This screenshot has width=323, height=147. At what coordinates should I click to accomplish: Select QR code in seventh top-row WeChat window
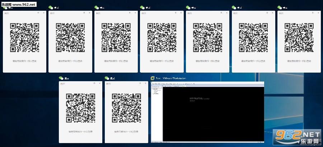coord(299,38)
